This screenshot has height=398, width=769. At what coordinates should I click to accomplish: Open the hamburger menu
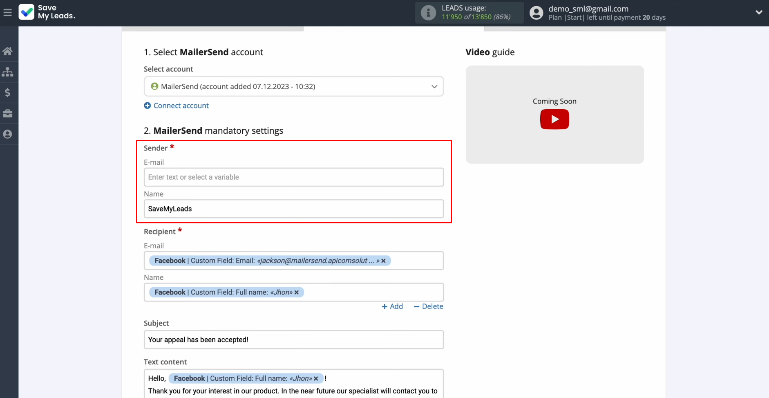7,13
